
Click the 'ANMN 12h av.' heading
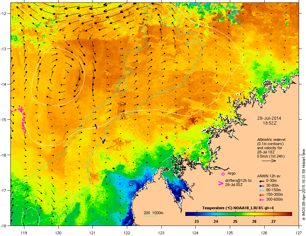269,176
